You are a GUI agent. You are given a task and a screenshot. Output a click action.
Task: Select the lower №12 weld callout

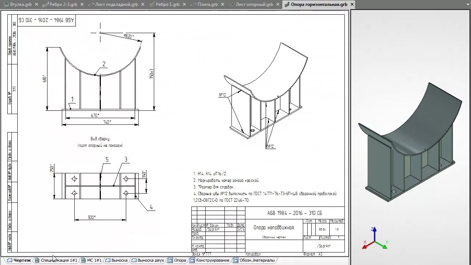coord(270,146)
